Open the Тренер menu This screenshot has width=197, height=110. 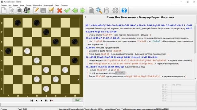(29, 5)
